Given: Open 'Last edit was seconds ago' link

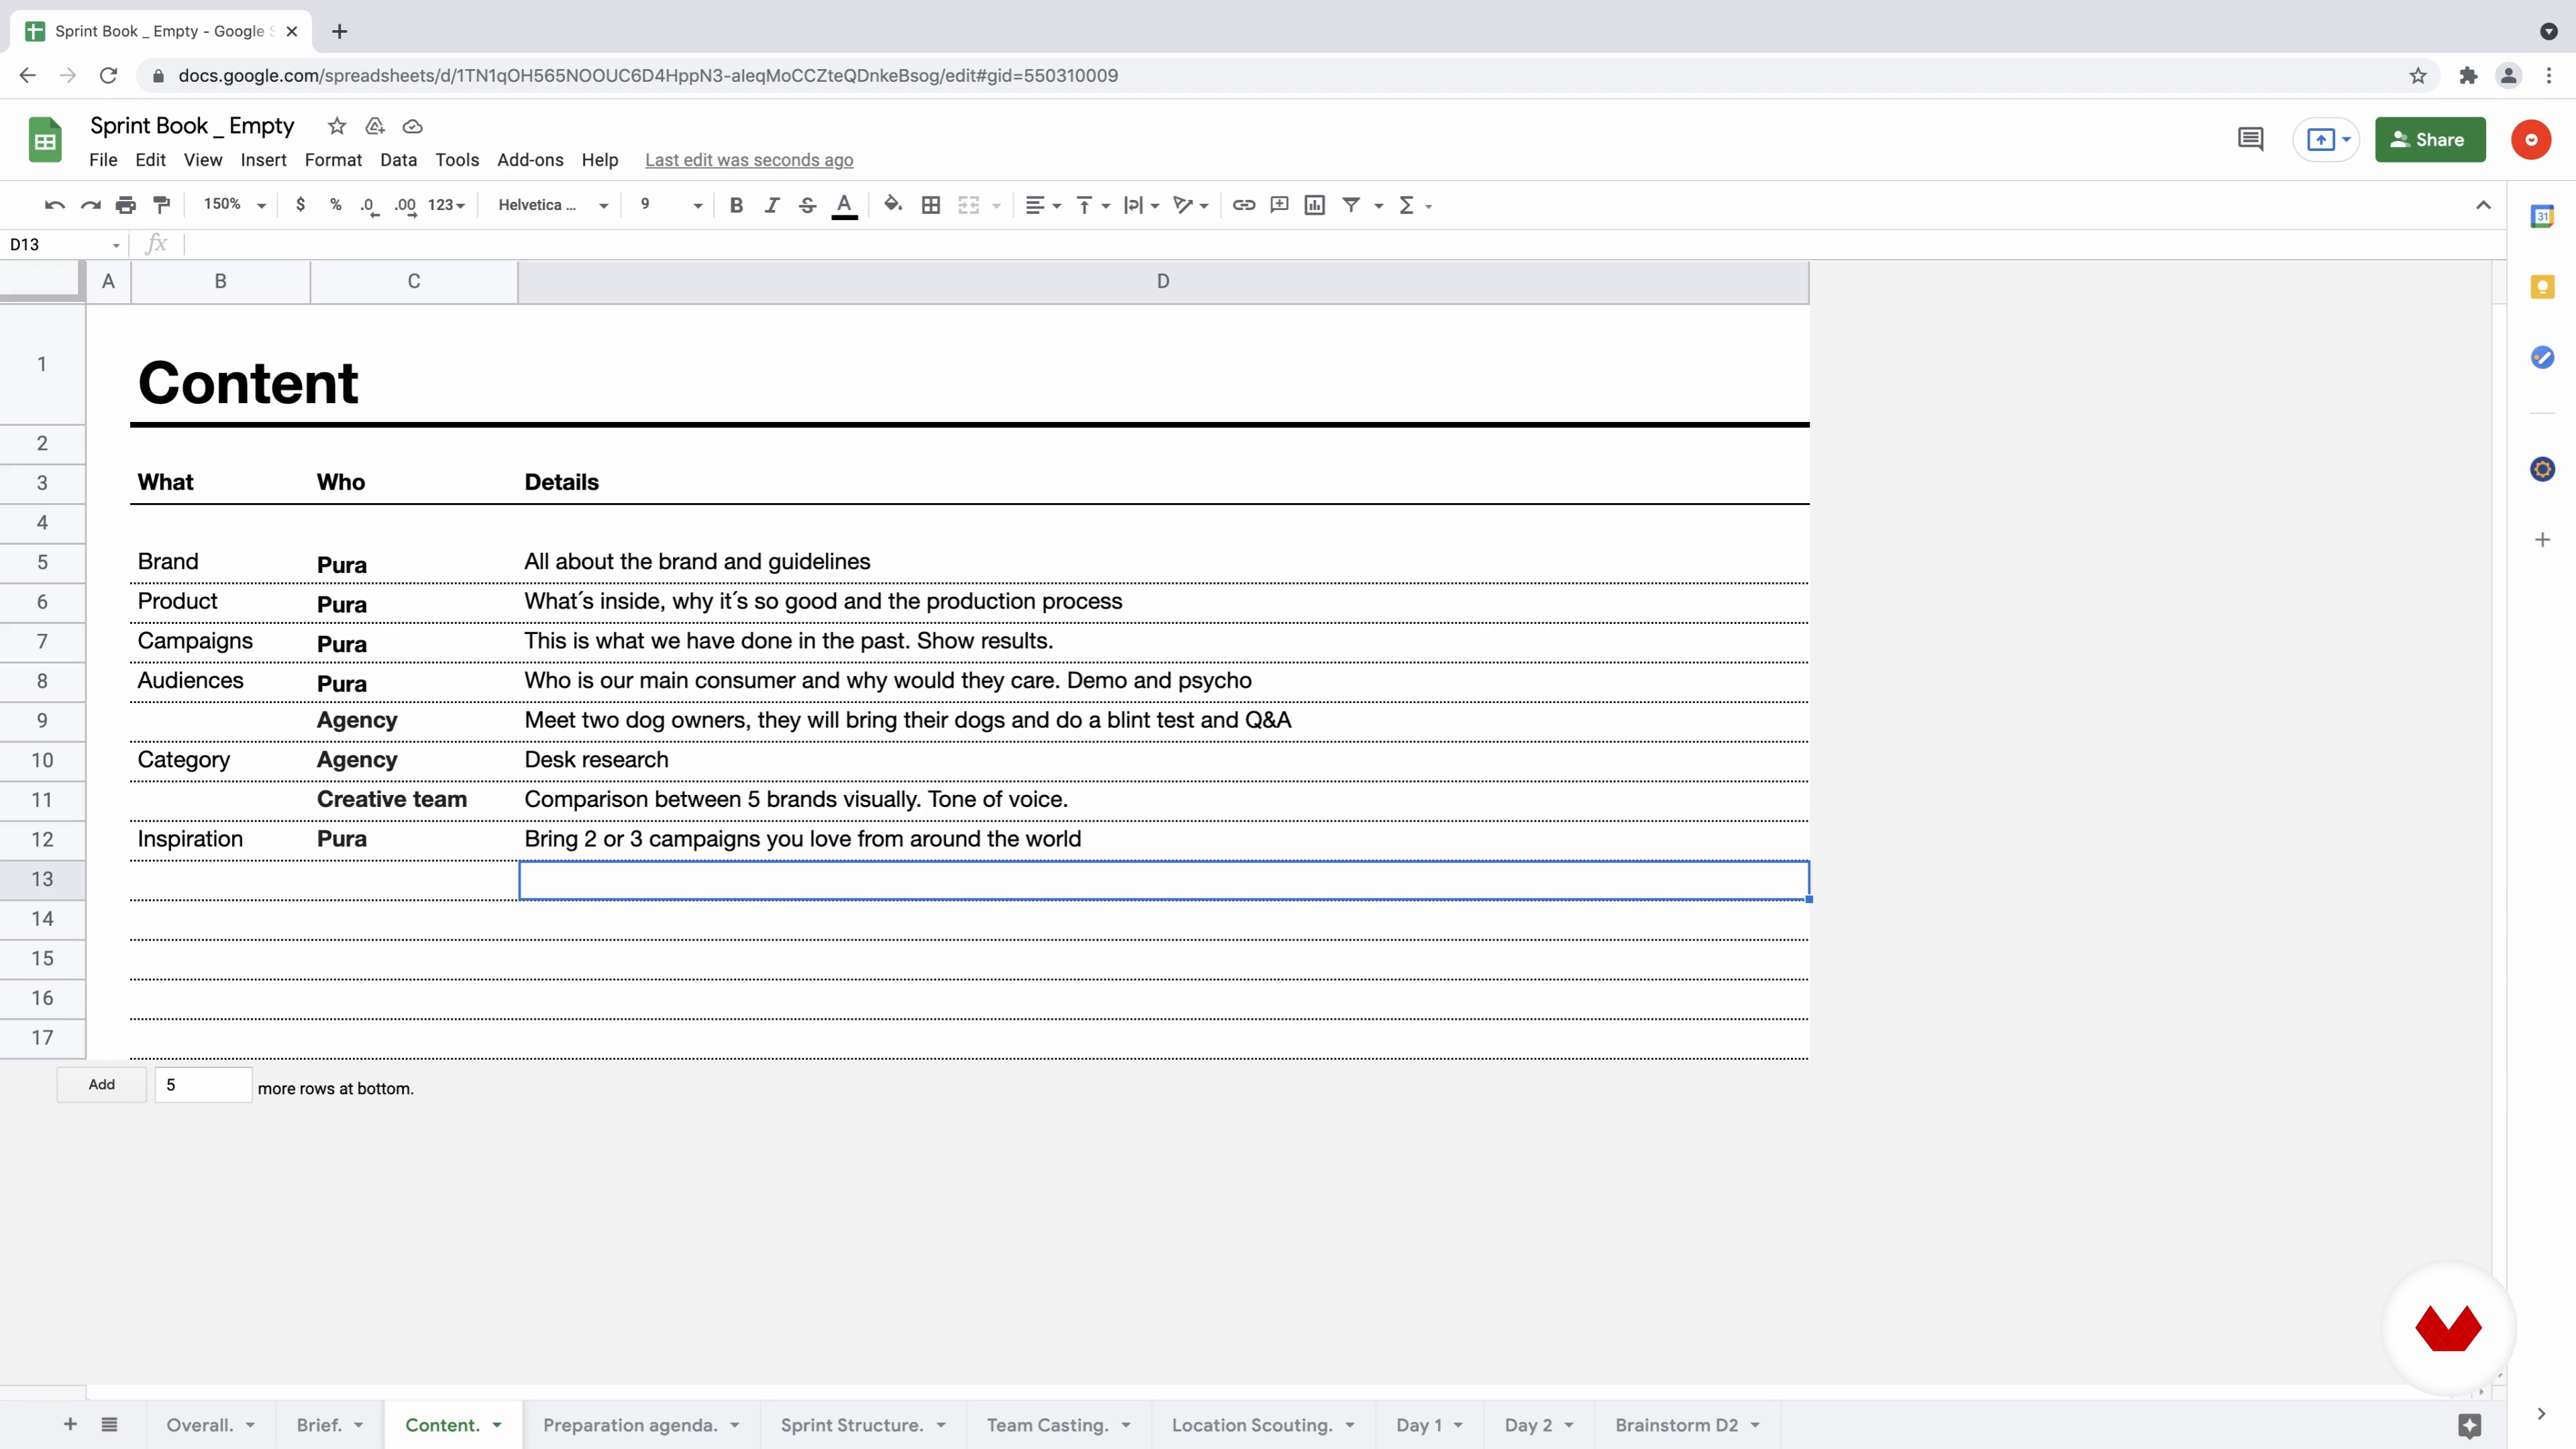Looking at the screenshot, I should (x=749, y=160).
